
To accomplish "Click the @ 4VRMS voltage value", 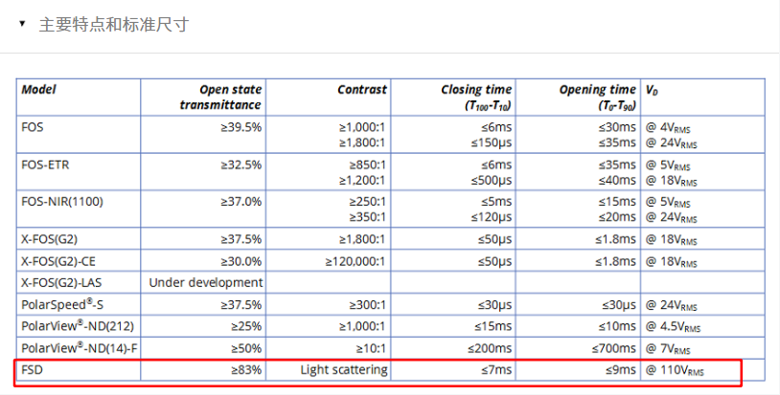I will (668, 127).
